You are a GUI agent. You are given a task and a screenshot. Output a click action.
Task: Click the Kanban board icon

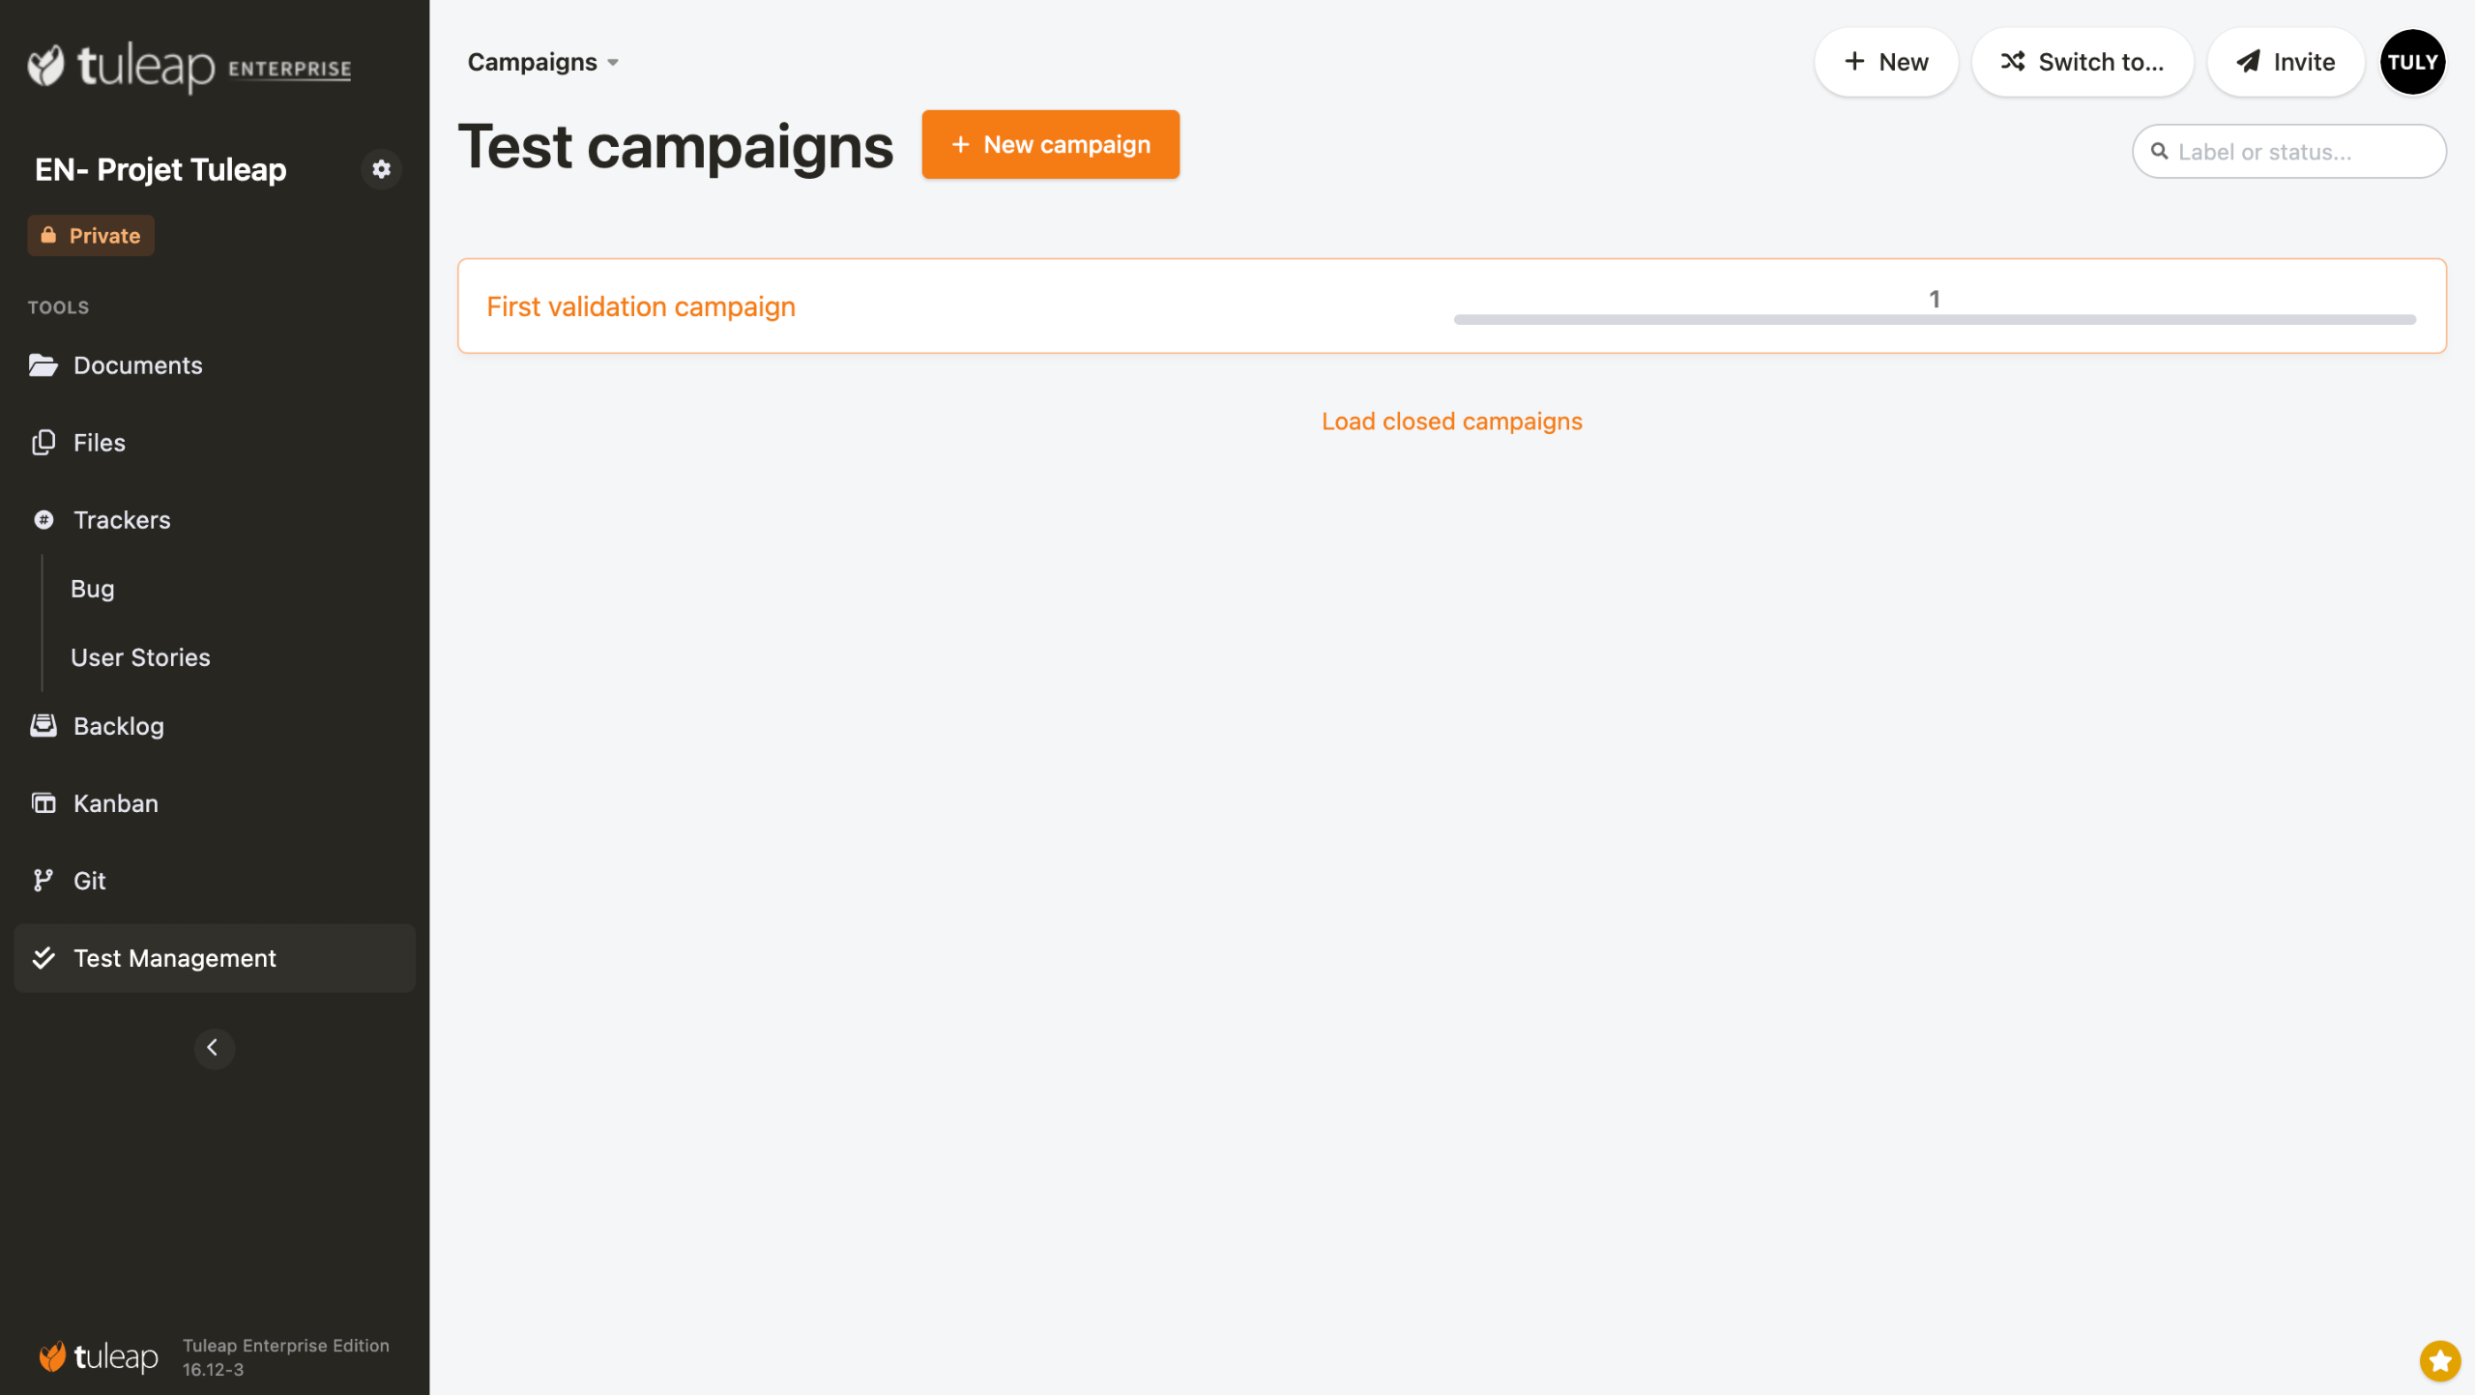pyautogui.click(x=44, y=803)
